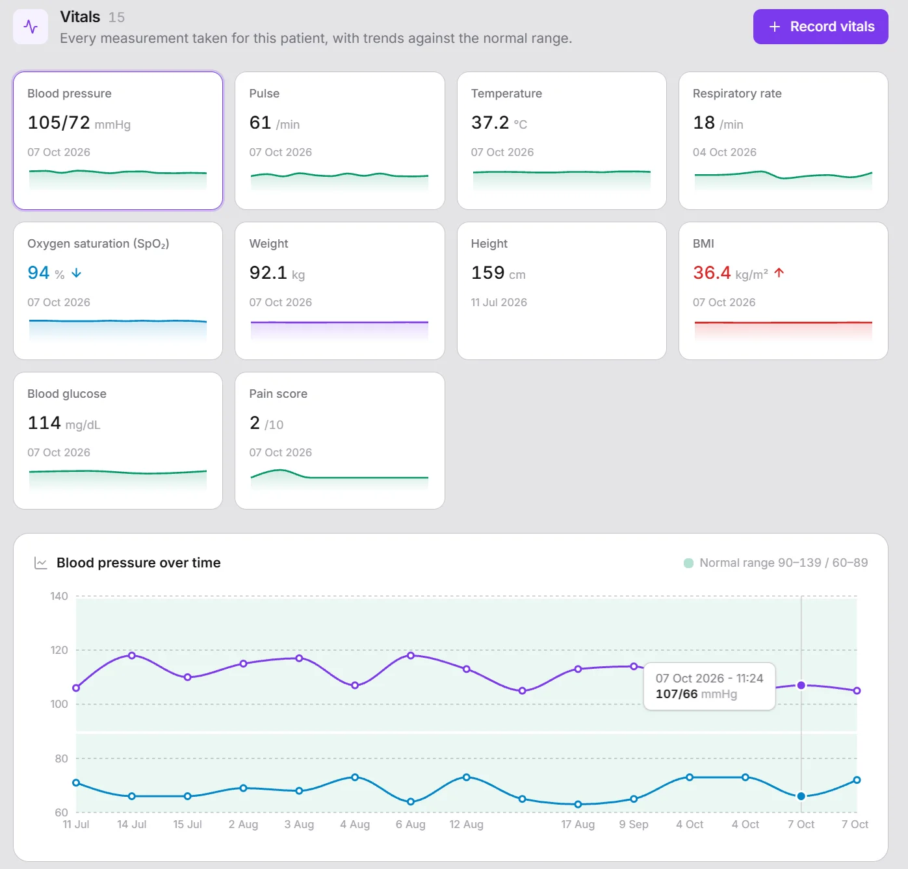This screenshot has height=869, width=908.
Task: Click the '107/66' tooltip reading
Action: pos(676,694)
